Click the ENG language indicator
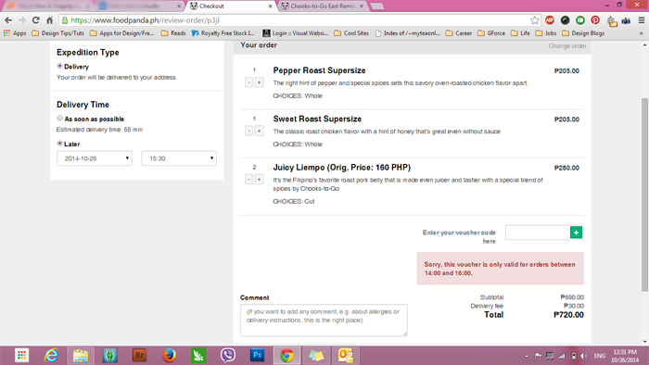Image resolution: width=649 pixels, height=365 pixels. pos(599,356)
